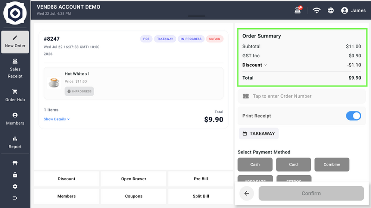Open the Sales Receipt section
371x208 pixels.
[15, 68]
